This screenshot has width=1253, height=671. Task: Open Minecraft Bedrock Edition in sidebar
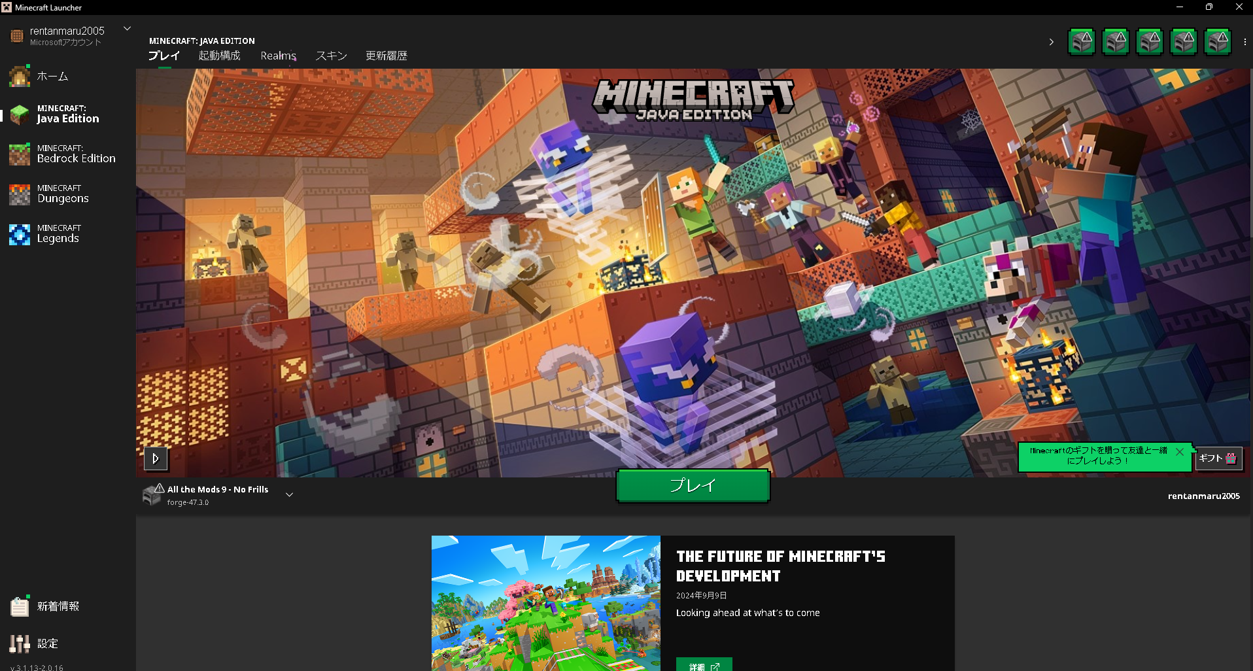20,154
